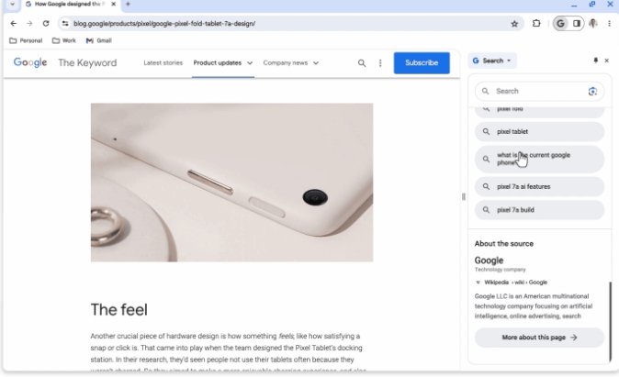The height and width of the screenshot is (377, 619).
Task: Open the profile avatar menu
Action: pyautogui.click(x=593, y=24)
